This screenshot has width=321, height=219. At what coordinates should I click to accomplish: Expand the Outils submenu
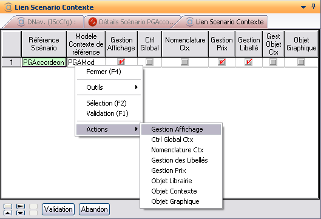pos(109,87)
